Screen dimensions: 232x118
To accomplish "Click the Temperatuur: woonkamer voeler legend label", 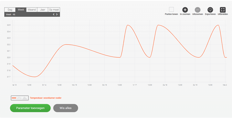I will click(46, 98).
